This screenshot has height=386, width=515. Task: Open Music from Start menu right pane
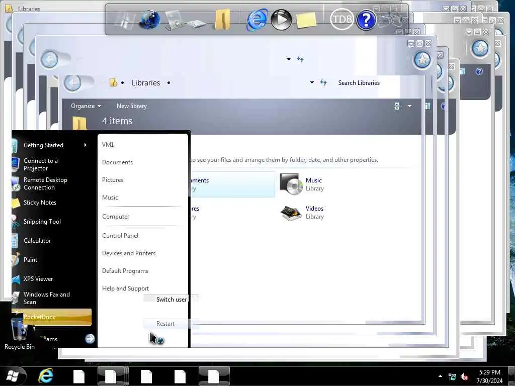coord(110,198)
